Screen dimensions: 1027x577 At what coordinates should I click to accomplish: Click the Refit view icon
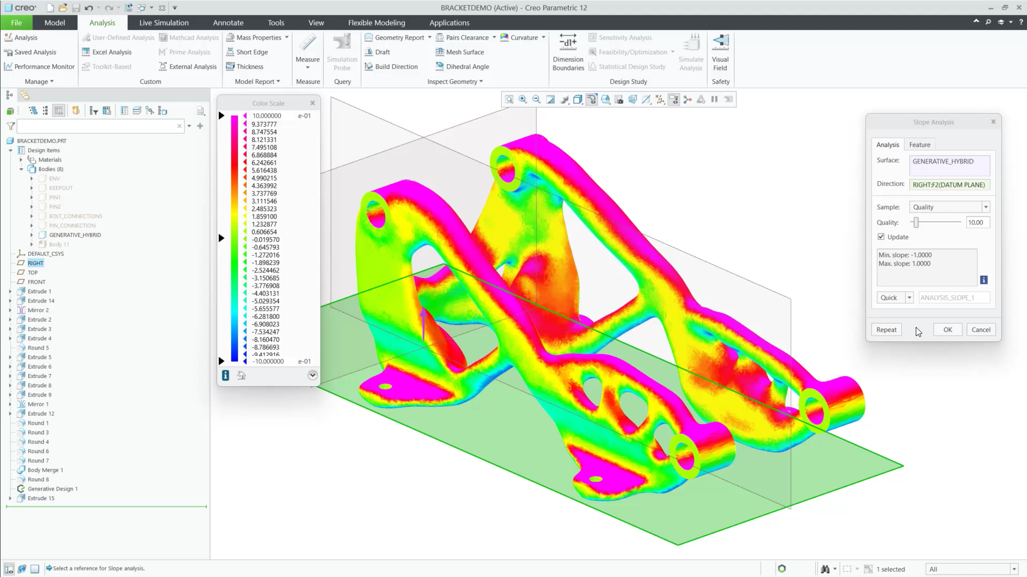[x=509, y=99]
